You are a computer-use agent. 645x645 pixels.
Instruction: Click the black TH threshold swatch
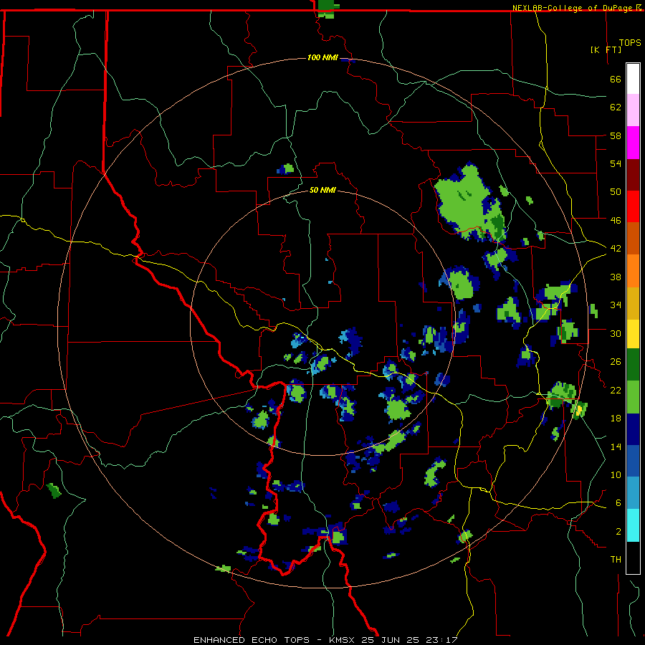click(x=633, y=558)
